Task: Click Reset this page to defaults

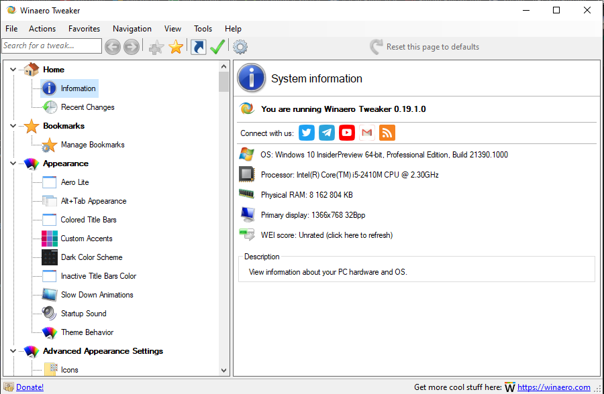Action: tap(425, 47)
